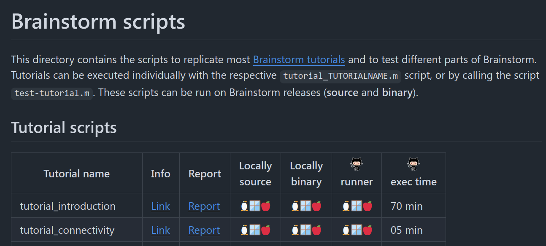View the Report for tutorial_connectivity
Image resolution: width=546 pixels, height=246 pixels.
point(204,230)
